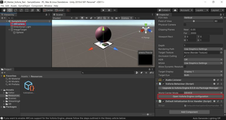Screen dimensions: 226x120
Task: Open Rendering Path dropdown
Action: click(203, 49)
